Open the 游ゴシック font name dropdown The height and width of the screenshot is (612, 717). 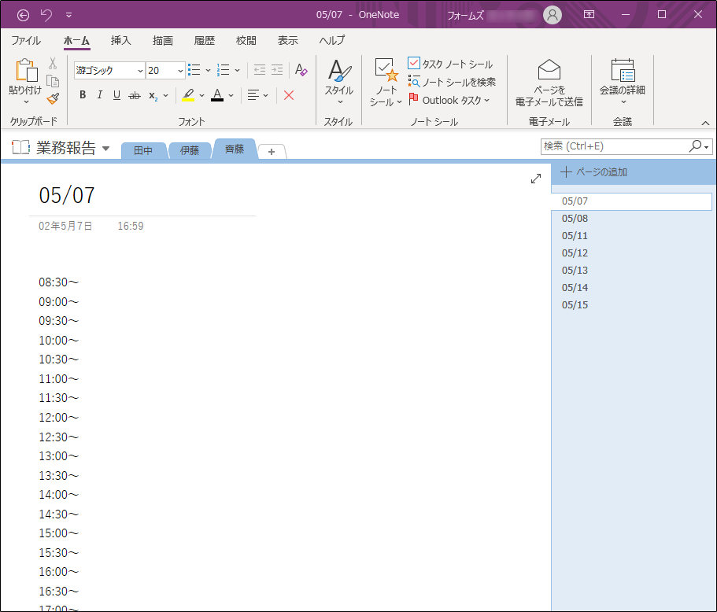[x=140, y=70]
